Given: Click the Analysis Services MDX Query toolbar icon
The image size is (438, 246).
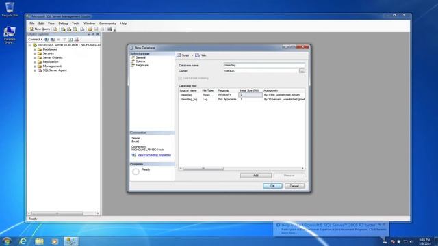Looking at the screenshot, I should tap(63, 29).
